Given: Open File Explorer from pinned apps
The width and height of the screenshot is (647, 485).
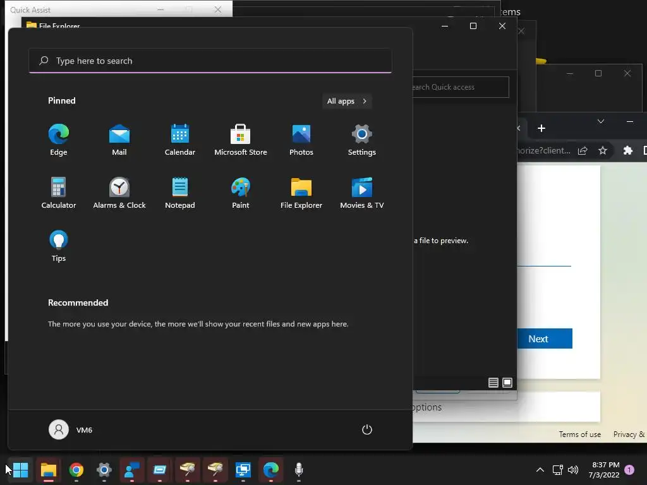Looking at the screenshot, I should click(301, 193).
